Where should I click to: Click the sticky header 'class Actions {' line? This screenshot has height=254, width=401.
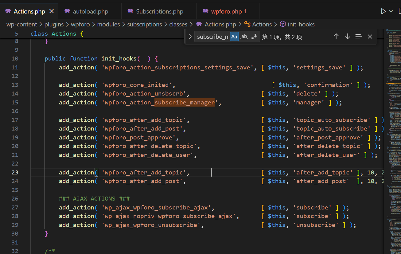tap(57, 33)
